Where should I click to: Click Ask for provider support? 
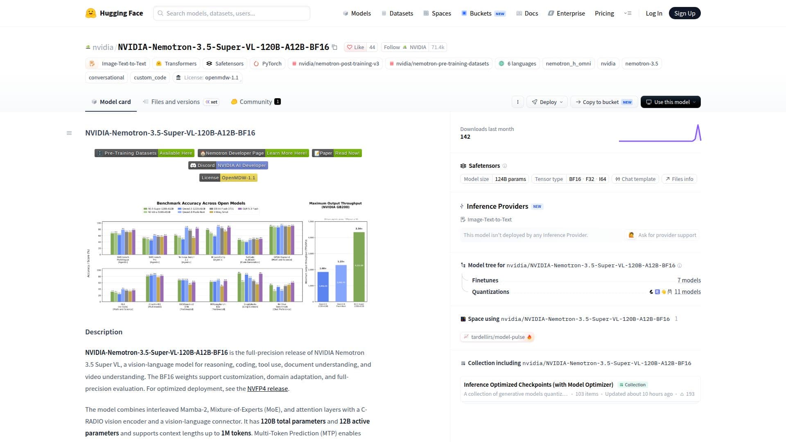pyautogui.click(x=662, y=235)
